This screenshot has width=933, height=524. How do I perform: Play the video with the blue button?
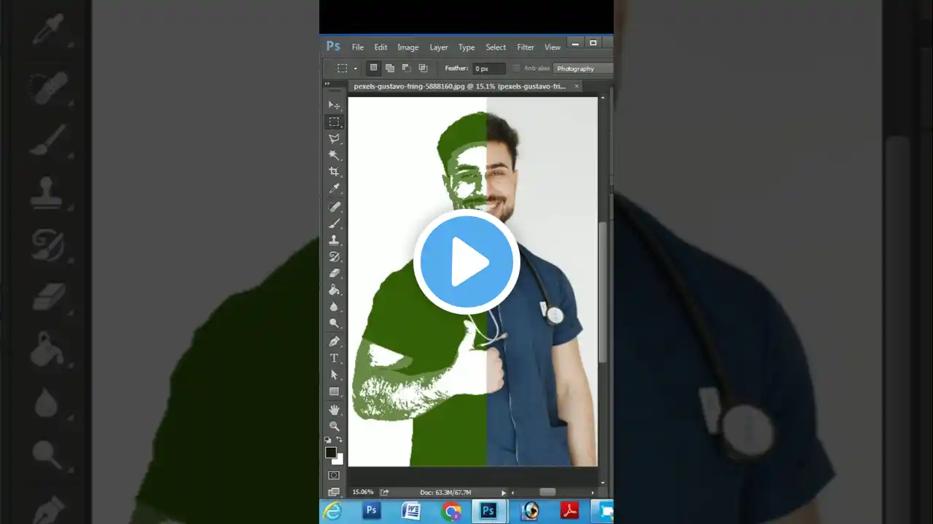click(466, 261)
